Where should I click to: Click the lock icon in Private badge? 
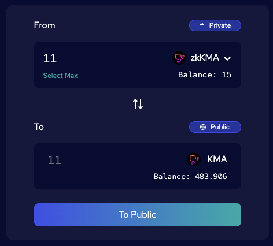click(x=202, y=25)
